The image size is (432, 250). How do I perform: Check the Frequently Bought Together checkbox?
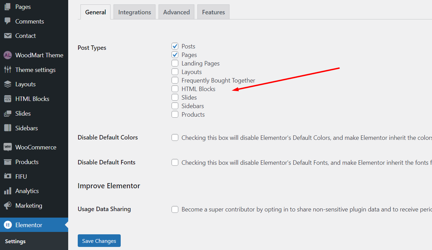tap(175, 80)
